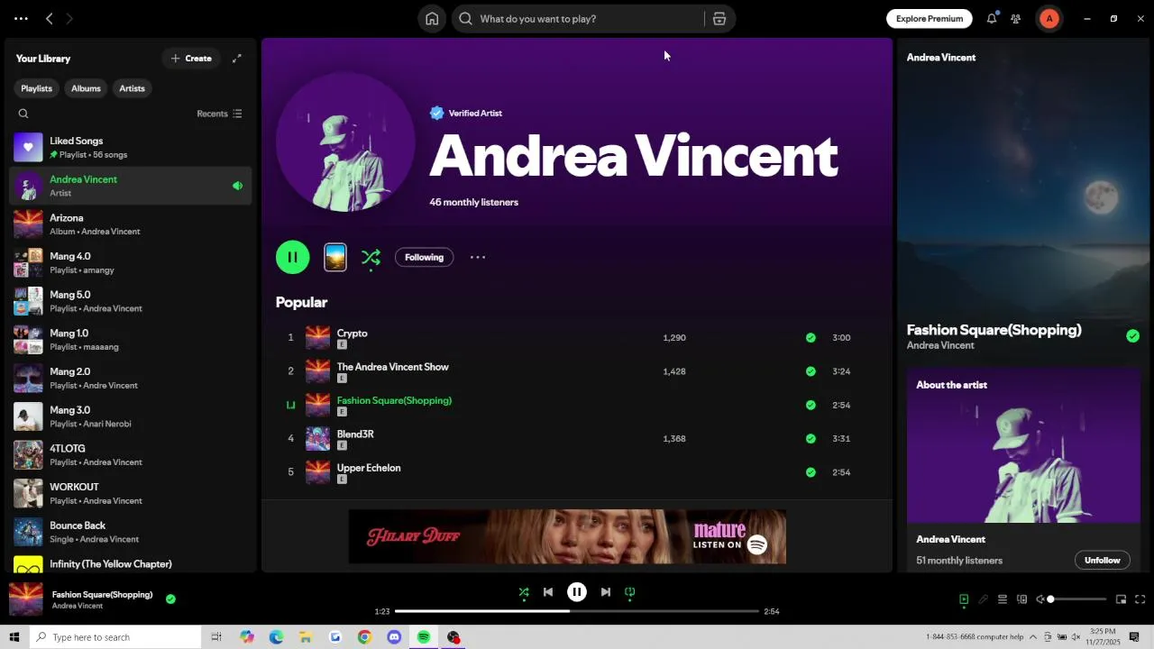Image resolution: width=1154 pixels, height=649 pixels.
Task: Open the Lyrics microphone icon
Action: (x=984, y=599)
